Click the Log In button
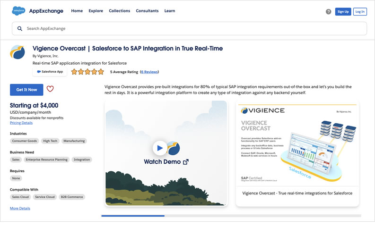The height and width of the screenshot is (227, 375). (360, 11)
